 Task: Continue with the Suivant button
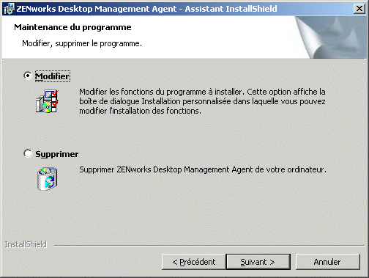tap(258, 262)
